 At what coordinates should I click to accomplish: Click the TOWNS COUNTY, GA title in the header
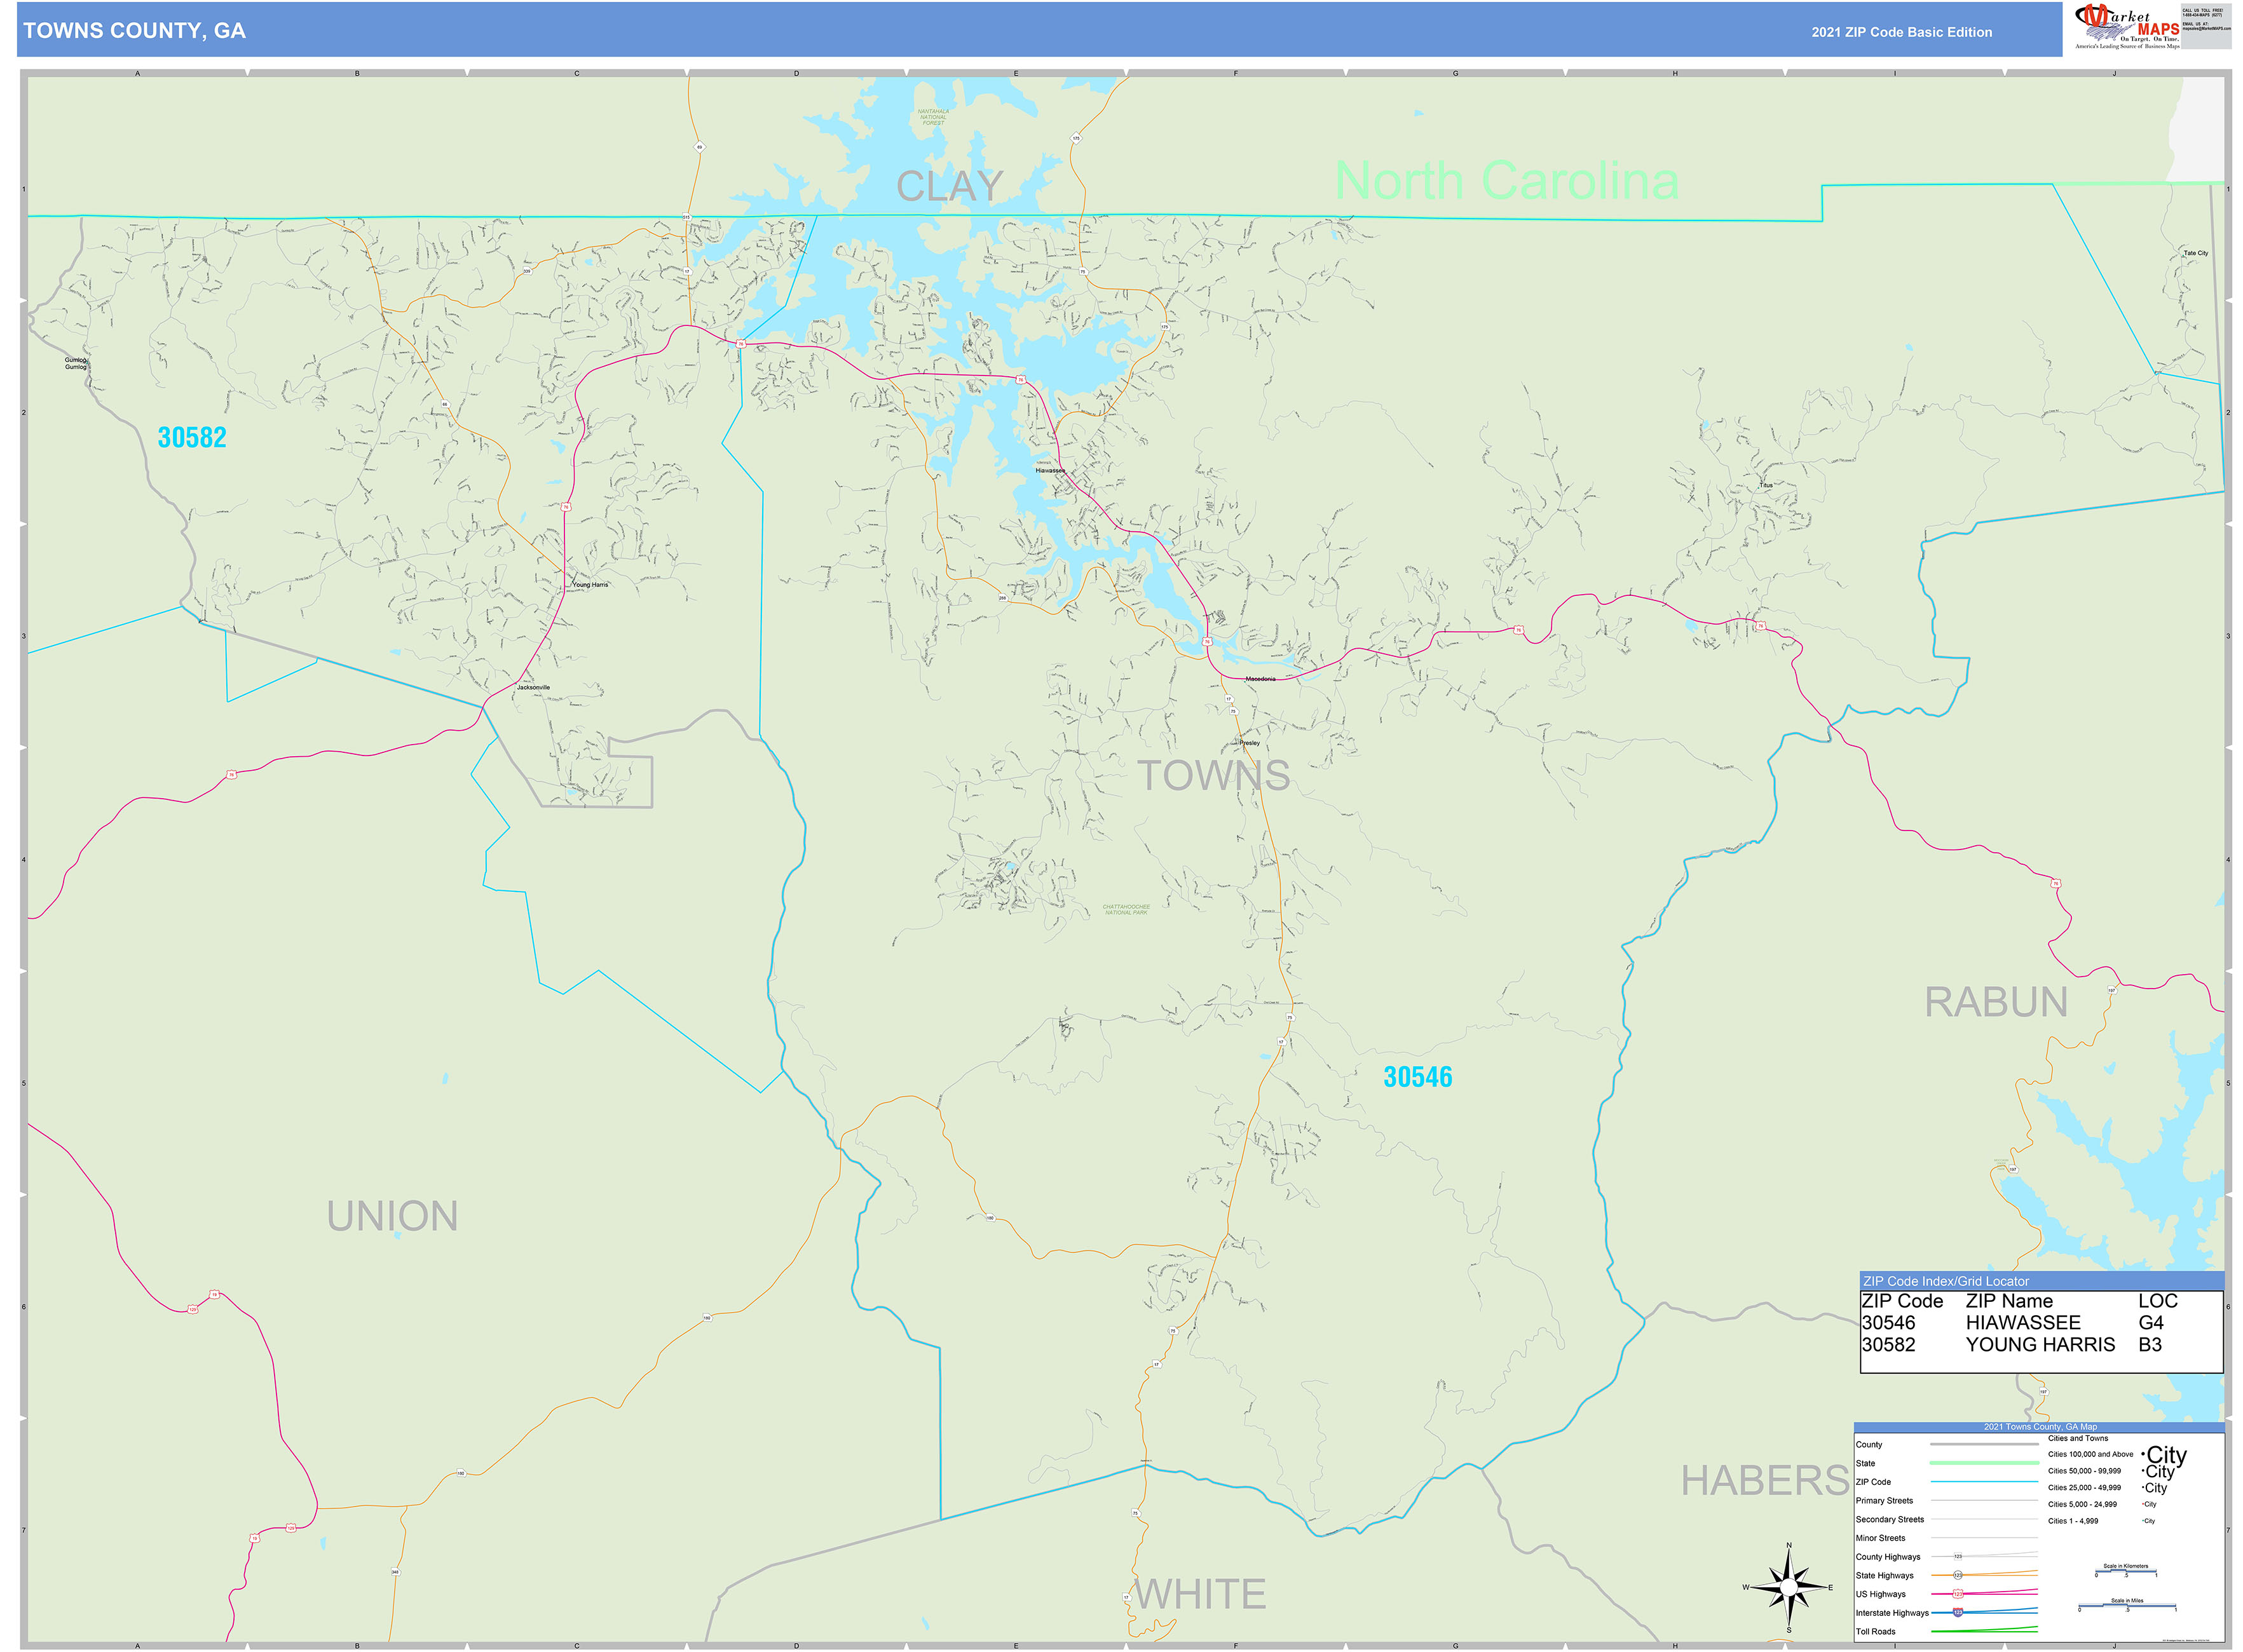click(x=134, y=31)
